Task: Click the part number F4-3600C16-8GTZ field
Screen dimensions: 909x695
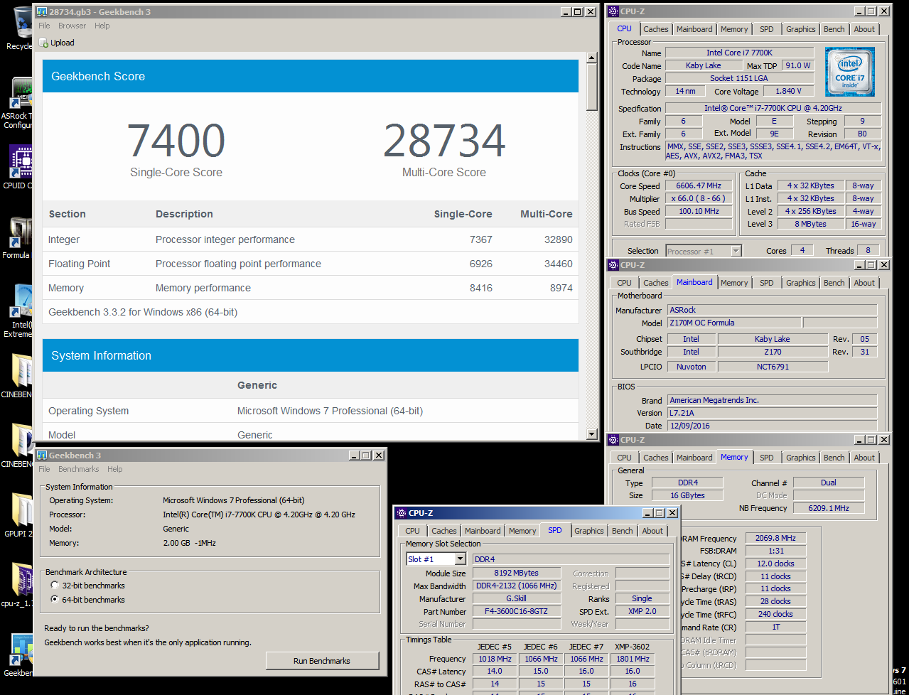Action: point(516,611)
